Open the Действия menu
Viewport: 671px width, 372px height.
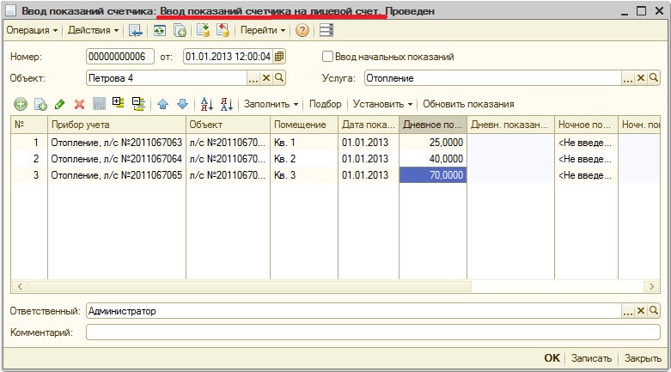tap(94, 30)
